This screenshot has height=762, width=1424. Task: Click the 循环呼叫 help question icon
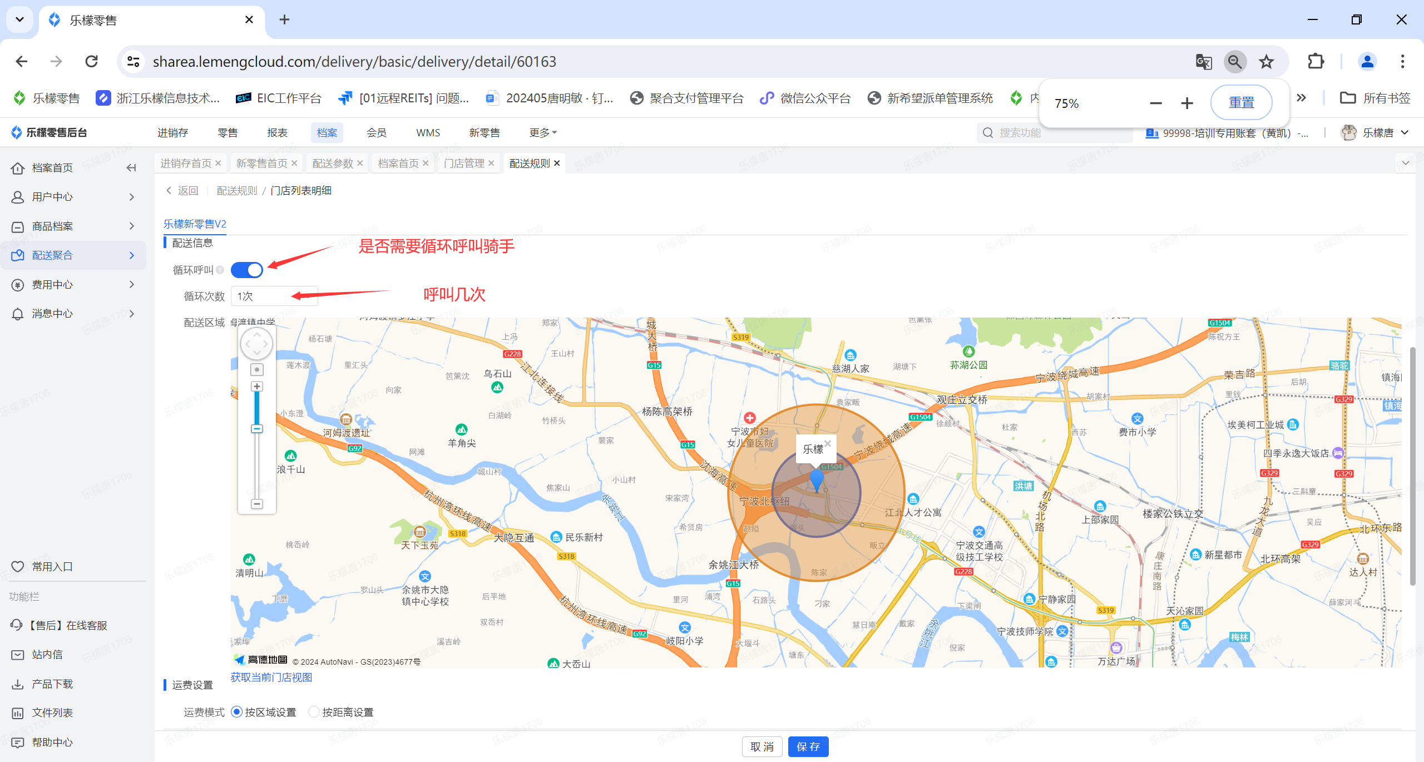(220, 270)
